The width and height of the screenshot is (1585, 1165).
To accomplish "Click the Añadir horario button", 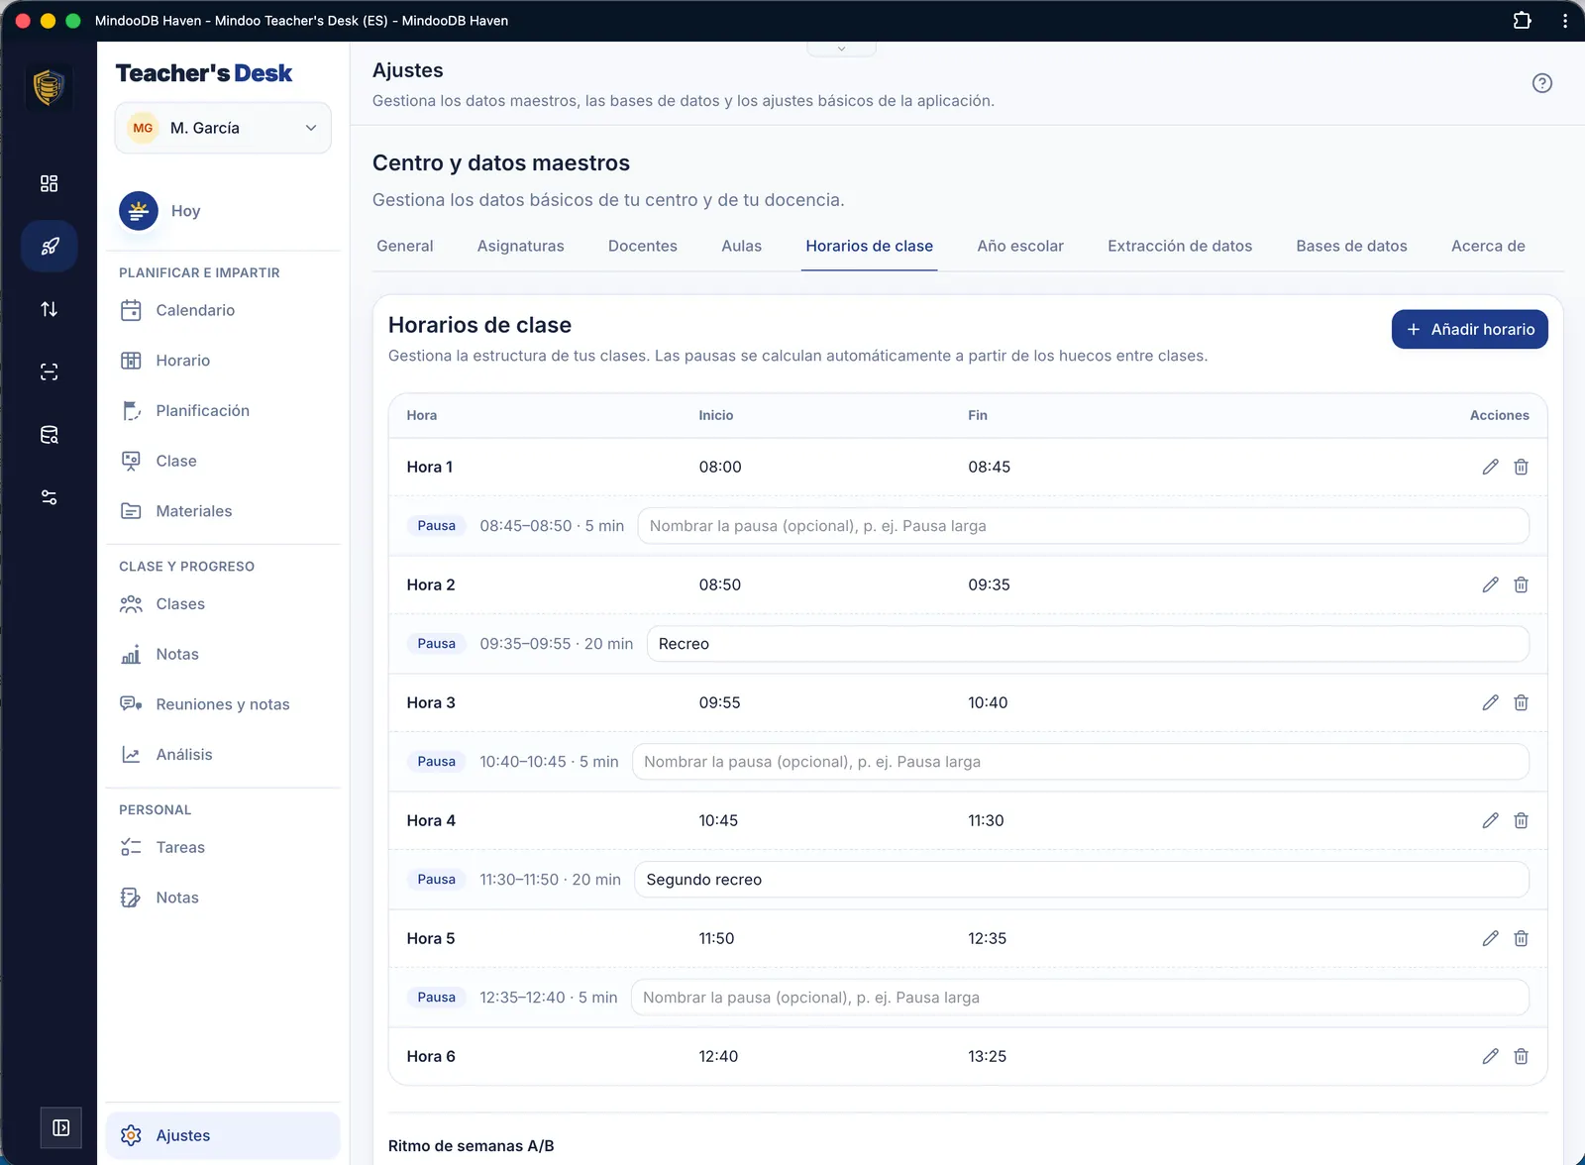I will click(1469, 329).
